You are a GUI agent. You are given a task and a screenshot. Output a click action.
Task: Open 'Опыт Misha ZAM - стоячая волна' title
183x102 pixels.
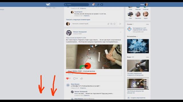pyautogui.click(x=81, y=71)
